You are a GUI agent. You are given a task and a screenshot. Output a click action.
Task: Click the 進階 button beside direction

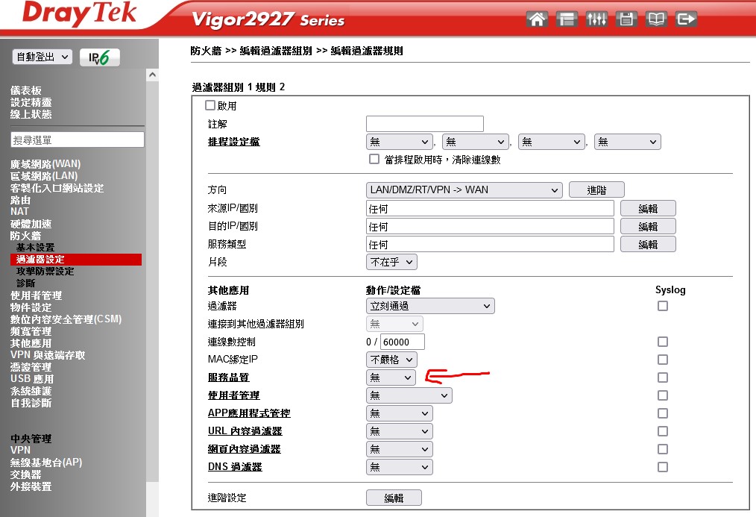coord(596,190)
